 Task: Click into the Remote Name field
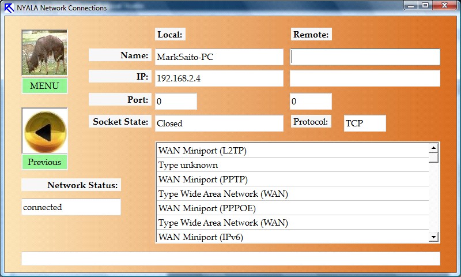365,57
